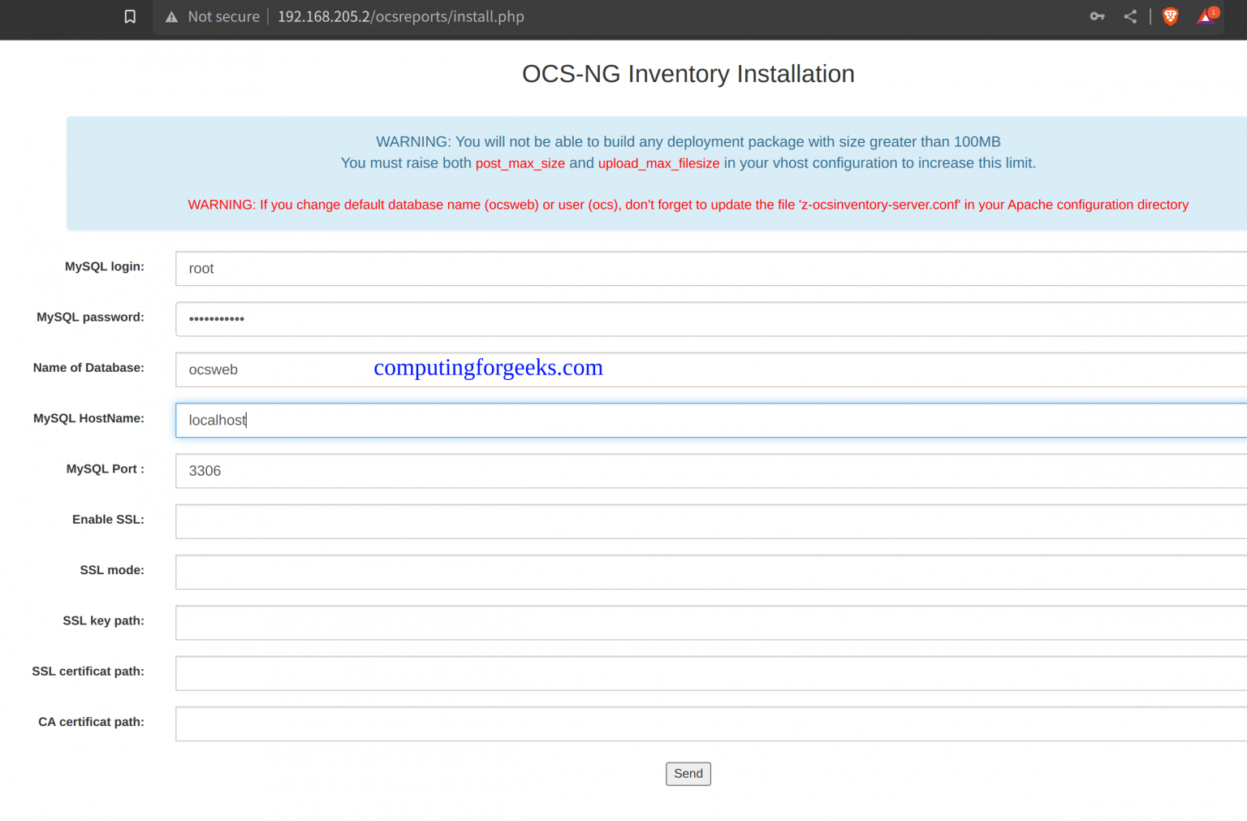
Task: Click the browser address bar URL
Action: (x=400, y=16)
